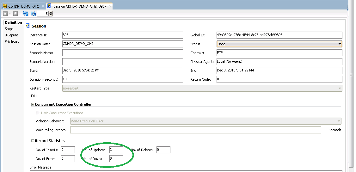356x172 pixels.
Task: Decrease the auto refresh interval with the down arrow
Action: pyautogui.click(x=51, y=15)
